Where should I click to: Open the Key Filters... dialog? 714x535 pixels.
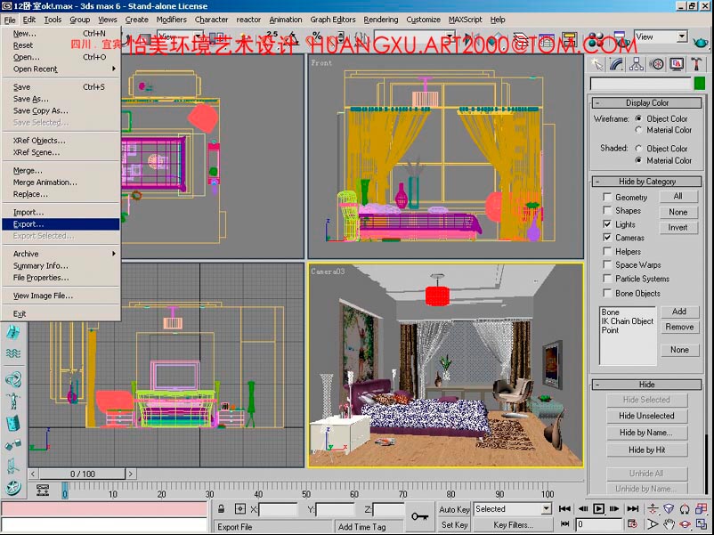point(513,525)
